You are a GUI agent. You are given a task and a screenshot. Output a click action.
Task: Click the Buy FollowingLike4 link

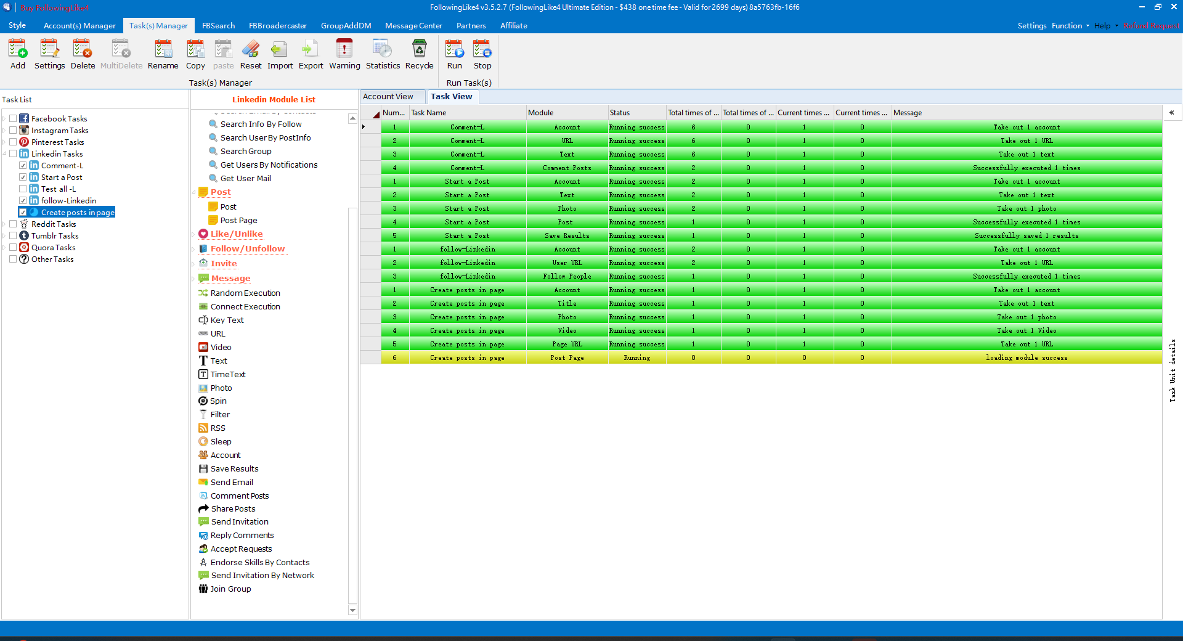click(54, 7)
